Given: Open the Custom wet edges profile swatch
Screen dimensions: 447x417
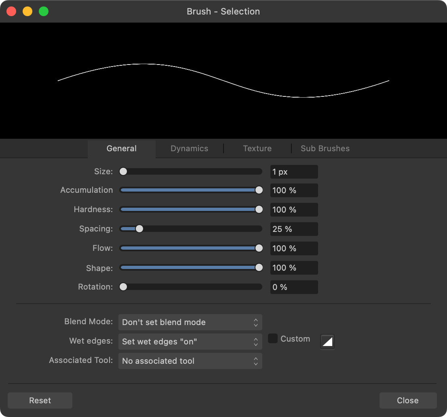Looking at the screenshot, I should coord(327,342).
